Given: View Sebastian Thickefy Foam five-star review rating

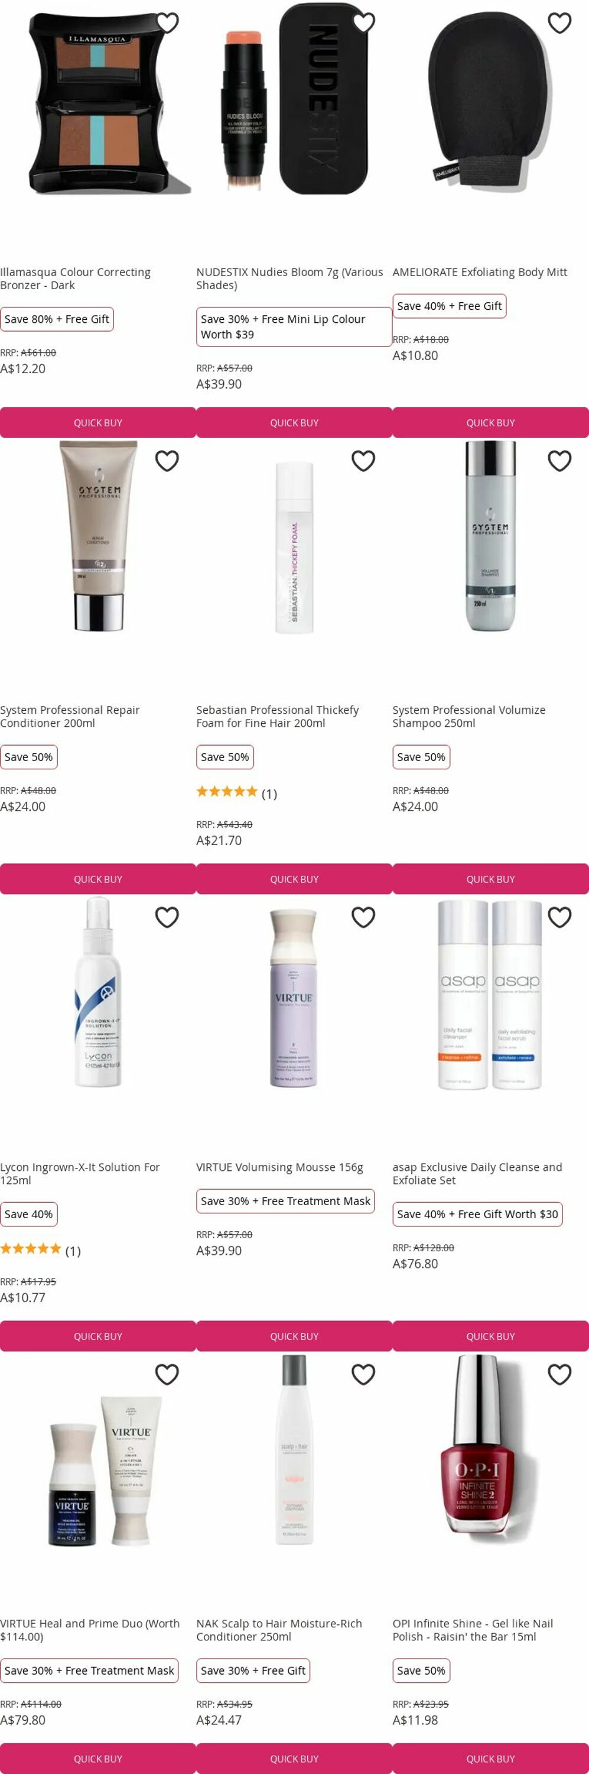Looking at the screenshot, I should pos(237,792).
